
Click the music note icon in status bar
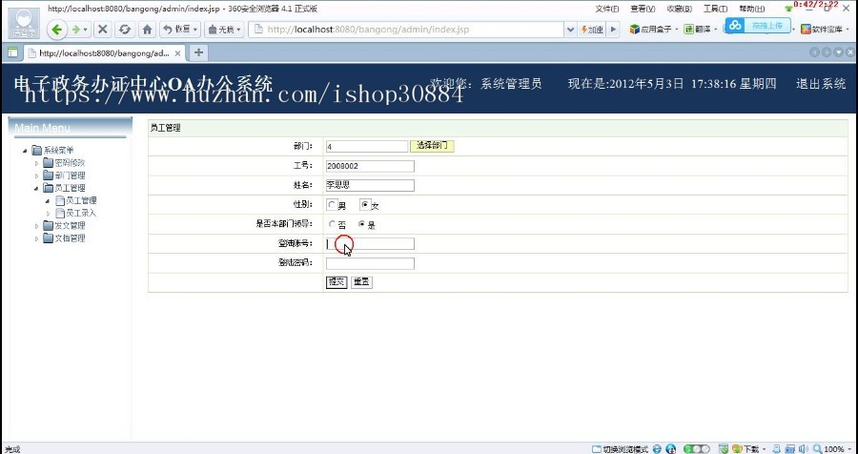pos(778,449)
